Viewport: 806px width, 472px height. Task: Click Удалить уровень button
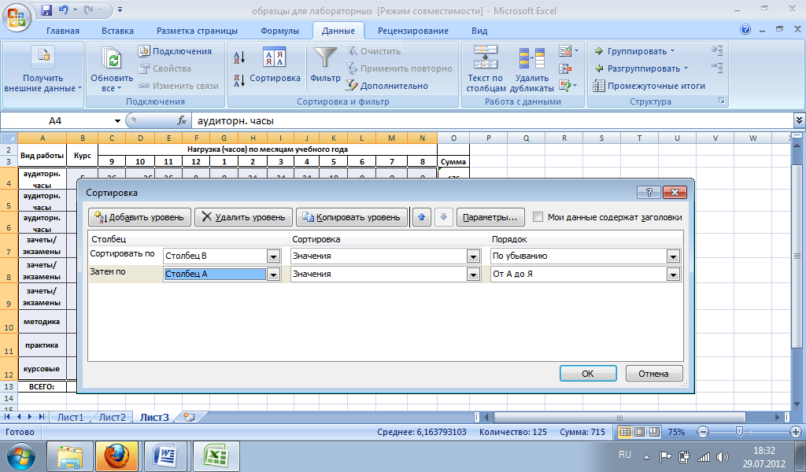(243, 217)
